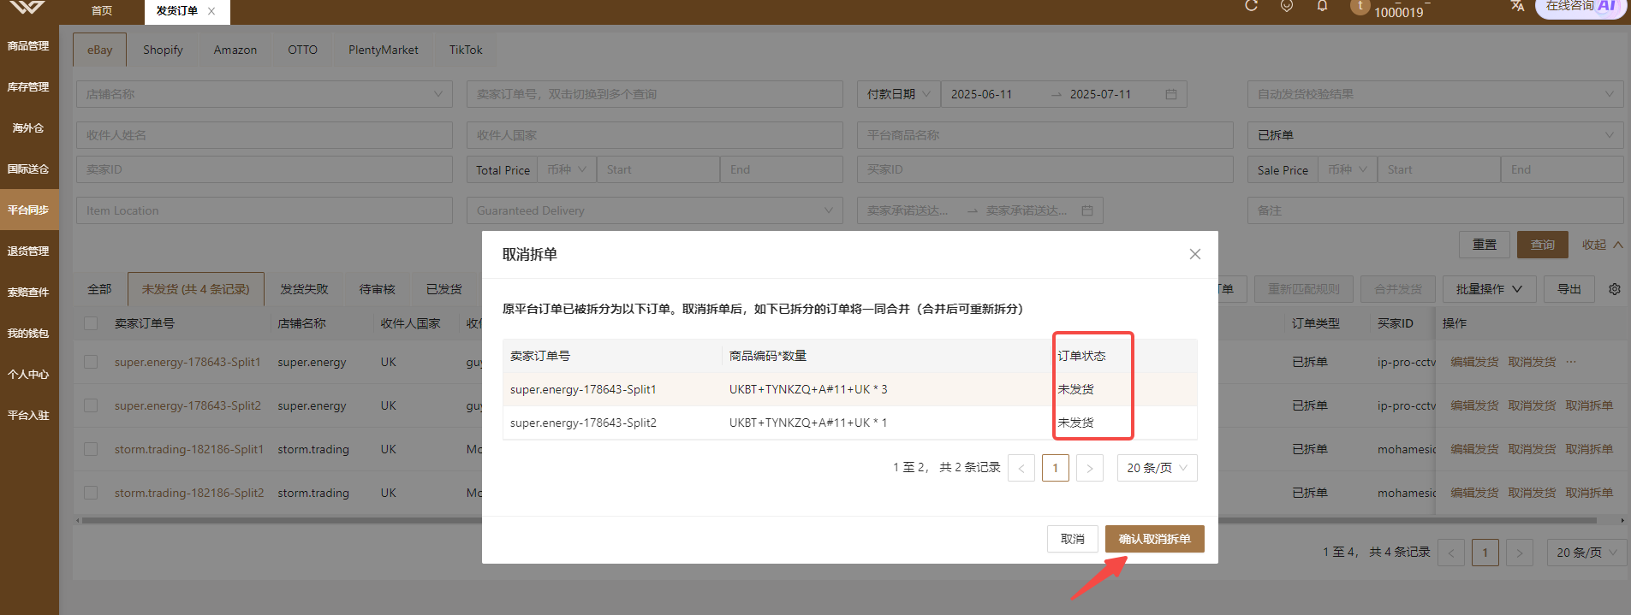Image resolution: width=1631 pixels, height=615 pixels.
Task: Switch to the PlentyMarket tab
Action: (384, 50)
